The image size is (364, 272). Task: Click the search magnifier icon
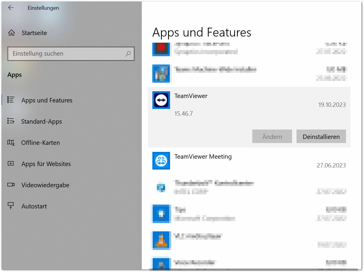pos(128,54)
